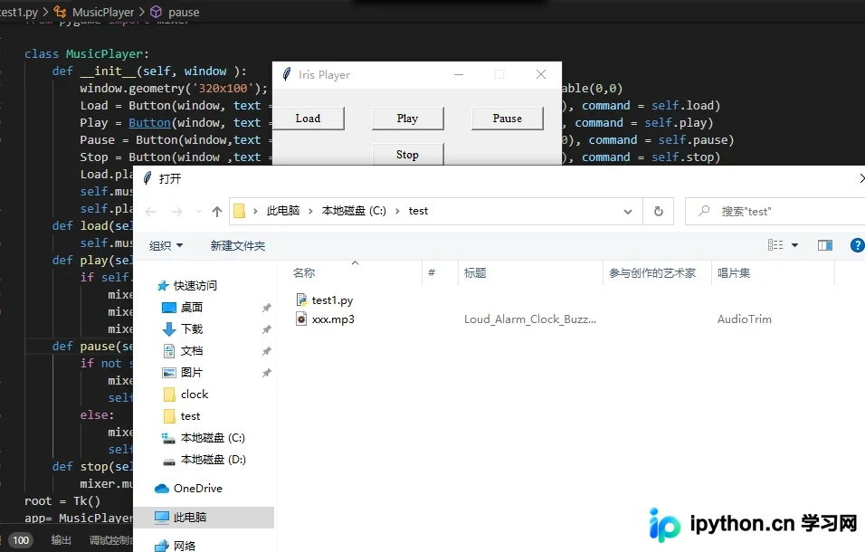
Task: Open 文档 in the navigation pane
Action: (192, 351)
